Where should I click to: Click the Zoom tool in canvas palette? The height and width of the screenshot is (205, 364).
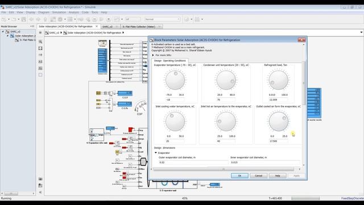[40, 42]
